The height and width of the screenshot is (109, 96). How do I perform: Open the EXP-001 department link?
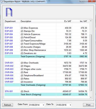9,28
